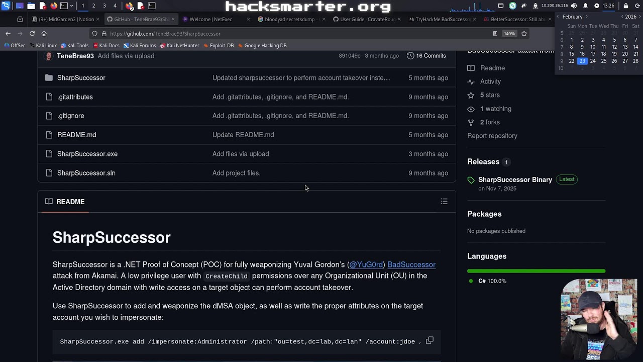
Task: Switch to workspace 4
Action: (115, 6)
